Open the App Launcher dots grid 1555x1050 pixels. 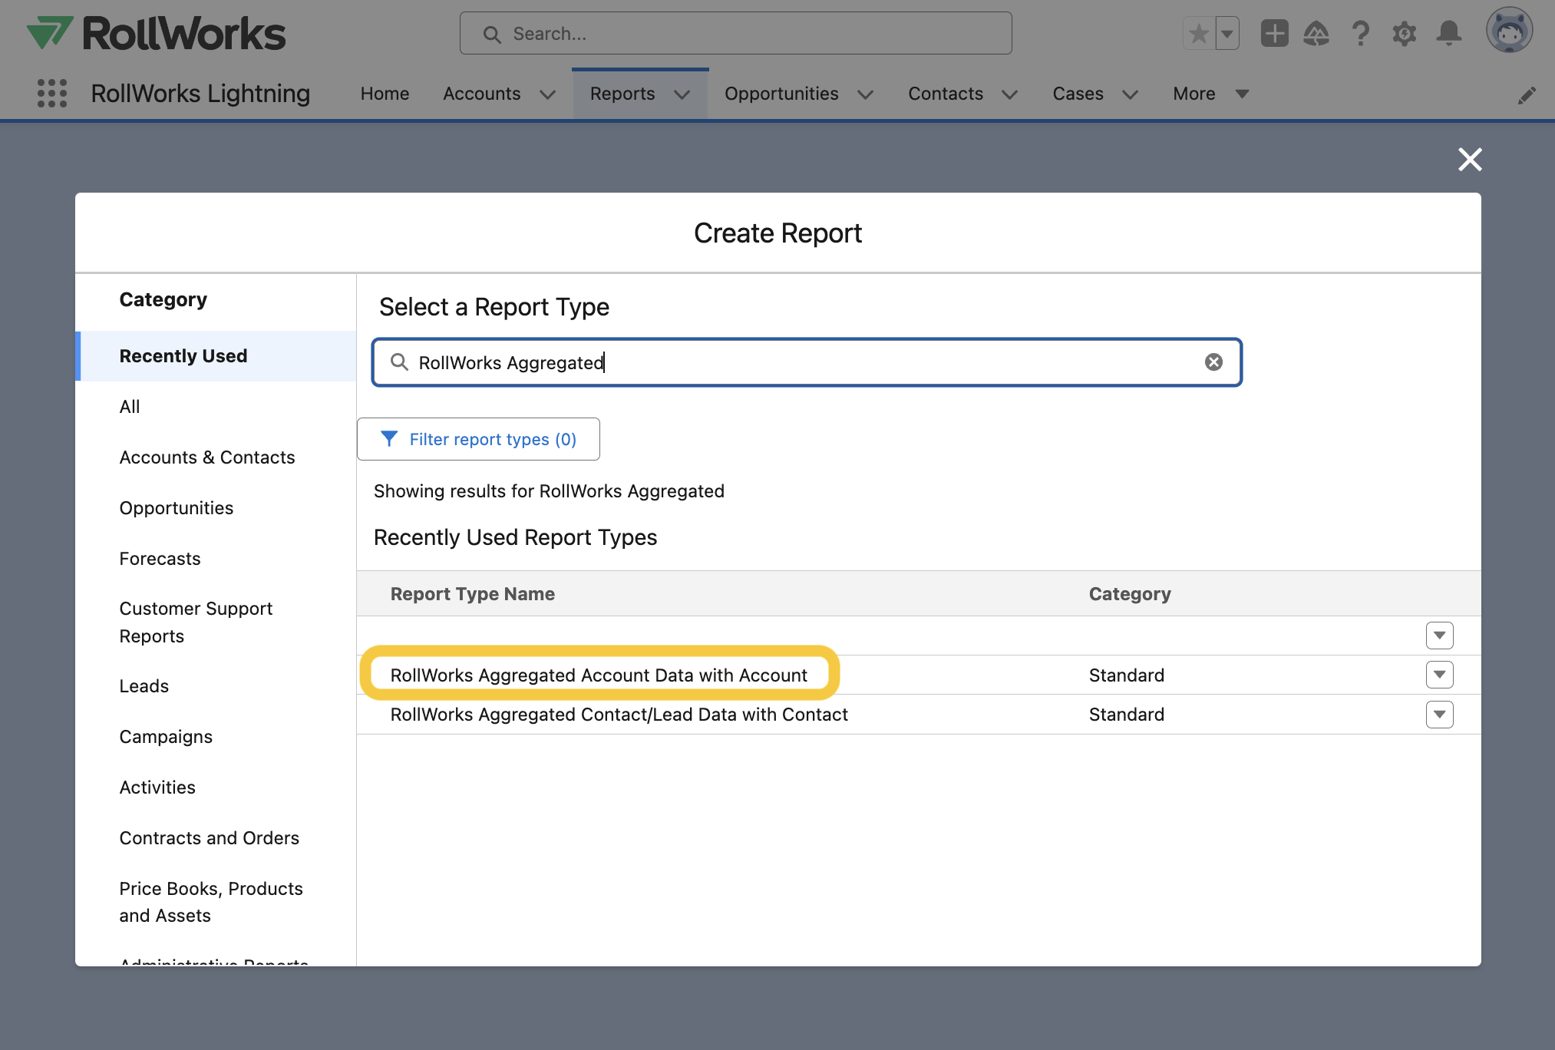click(52, 93)
